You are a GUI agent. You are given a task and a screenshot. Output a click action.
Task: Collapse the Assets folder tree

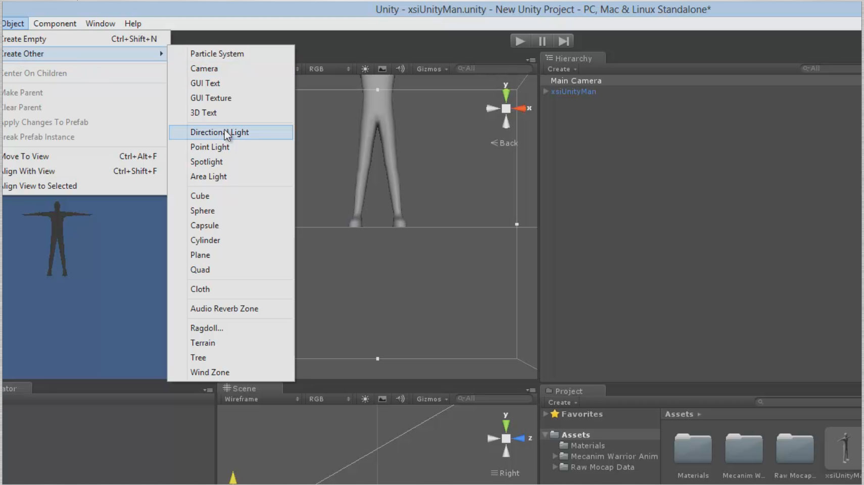pyautogui.click(x=546, y=434)
